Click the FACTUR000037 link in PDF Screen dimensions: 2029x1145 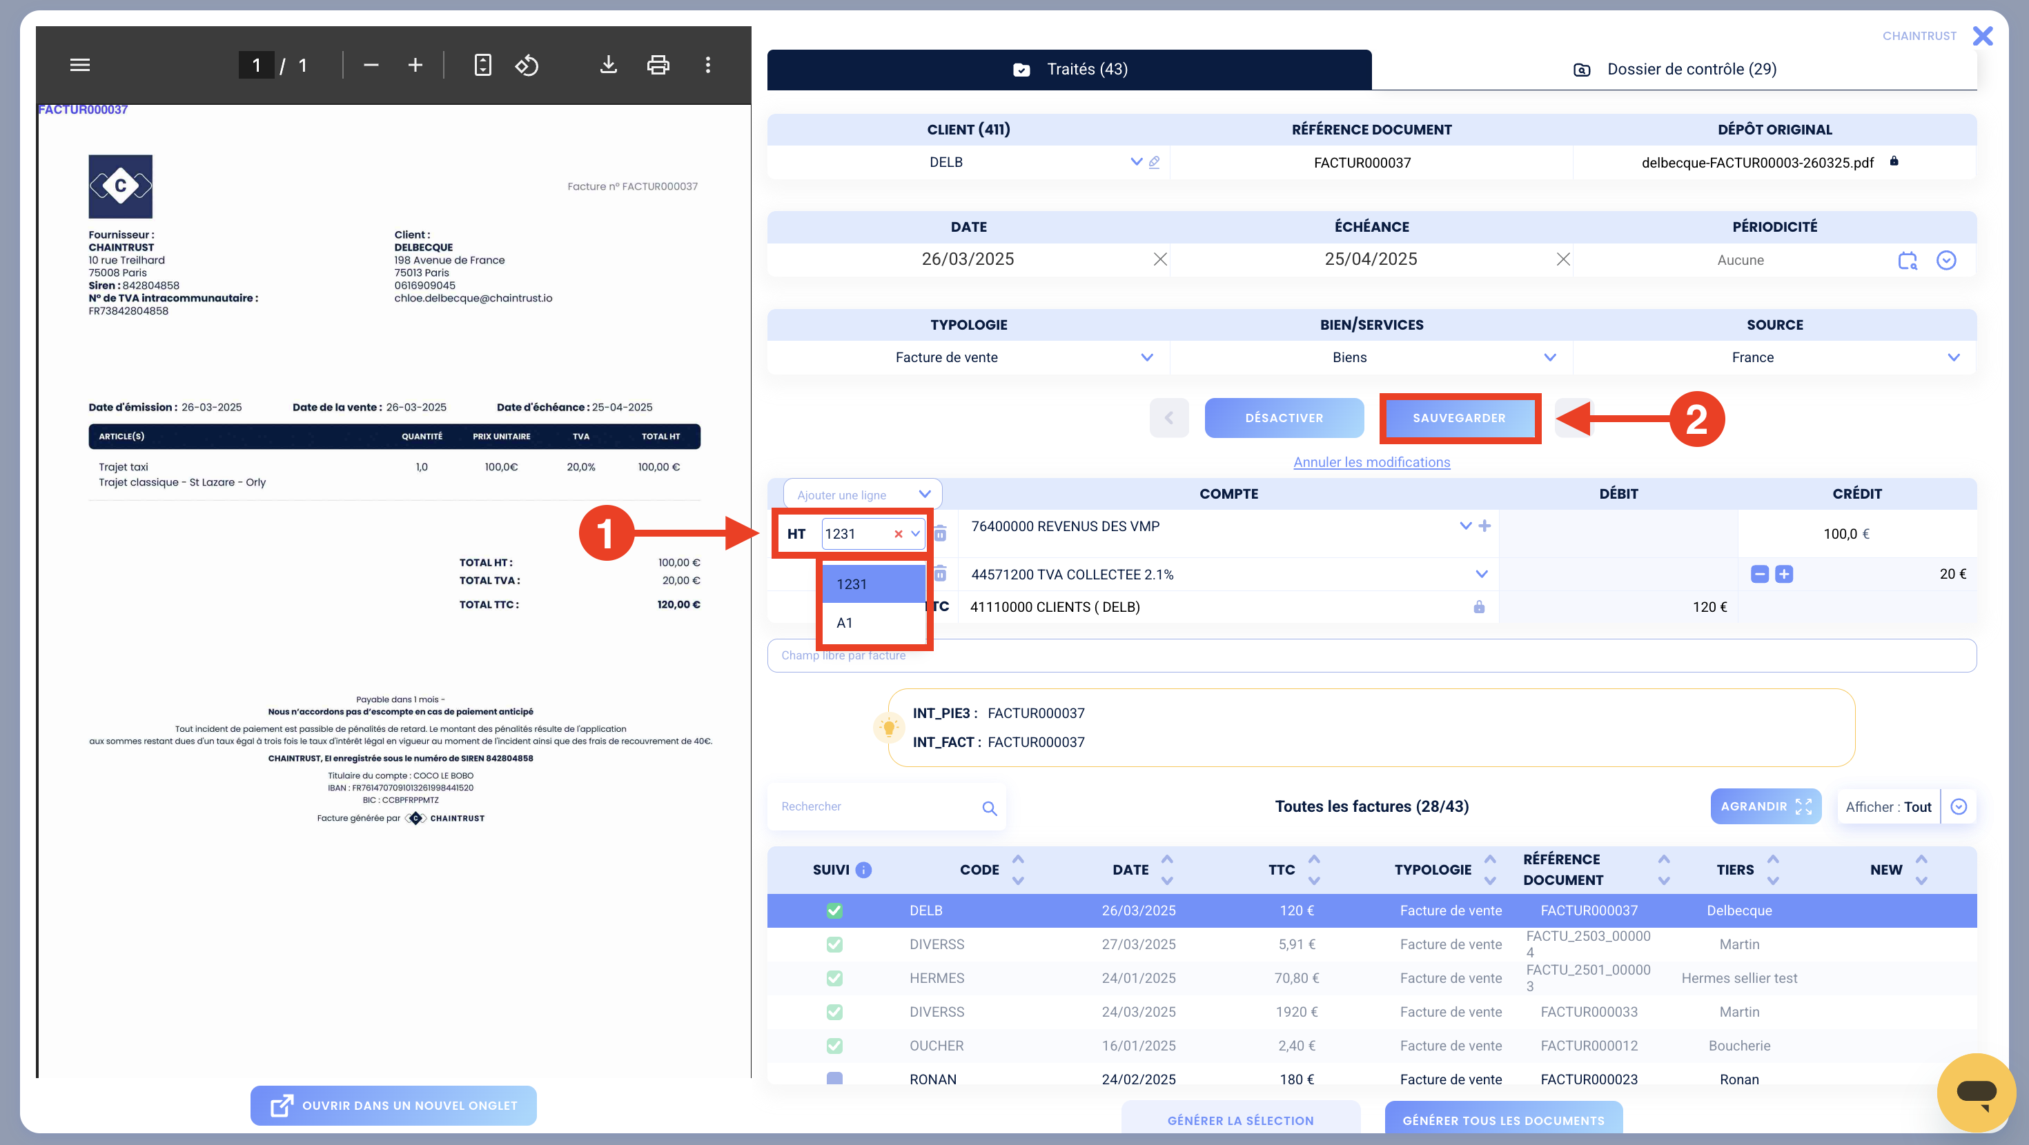coord(83,110)
